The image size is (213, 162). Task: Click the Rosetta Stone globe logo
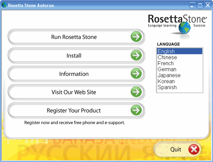pos(184,28)
